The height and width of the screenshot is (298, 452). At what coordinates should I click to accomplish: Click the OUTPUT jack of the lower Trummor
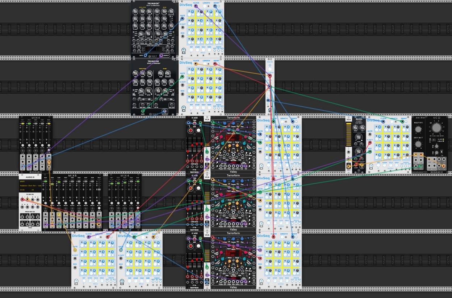tap(164, 112)
